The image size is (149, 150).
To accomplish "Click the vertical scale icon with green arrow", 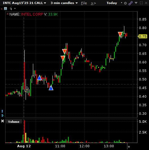I will click(2, 115).
